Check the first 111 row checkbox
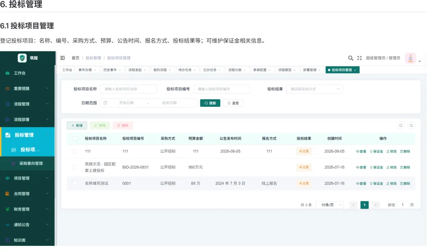438x252 pixels. [75, 151]
